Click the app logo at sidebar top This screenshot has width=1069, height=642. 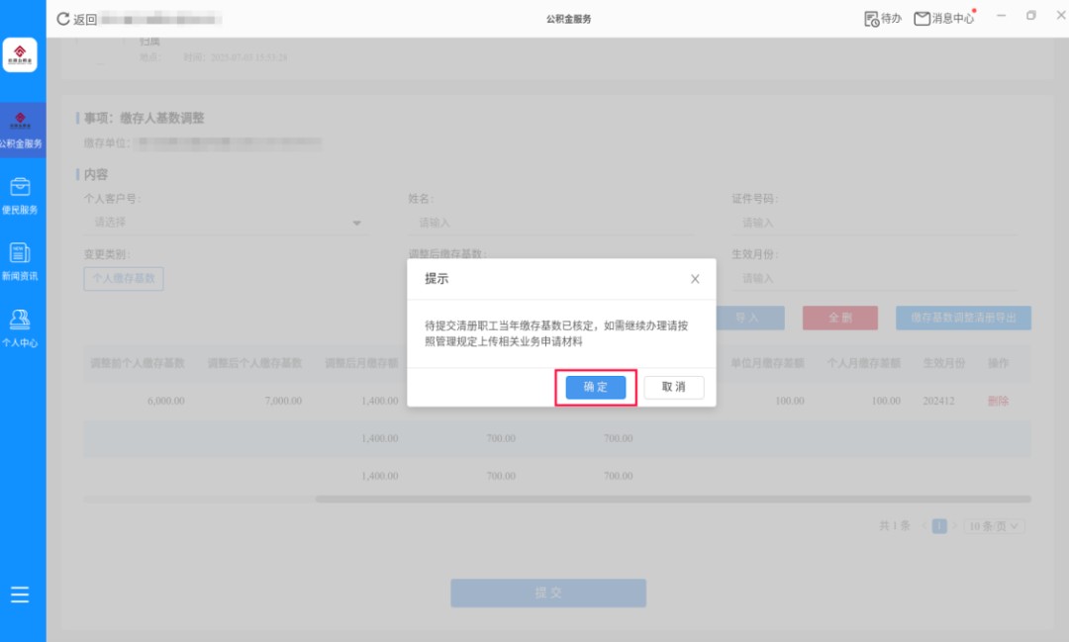[20, 54]
